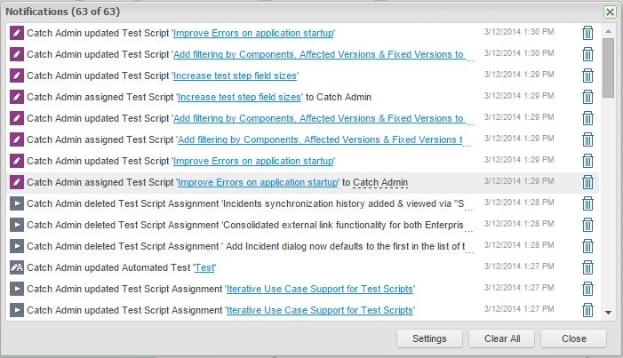623x358 pixels.
Task: Remove the 'Incidents synchronization history' deleted assignment notification
Action: 587,203
